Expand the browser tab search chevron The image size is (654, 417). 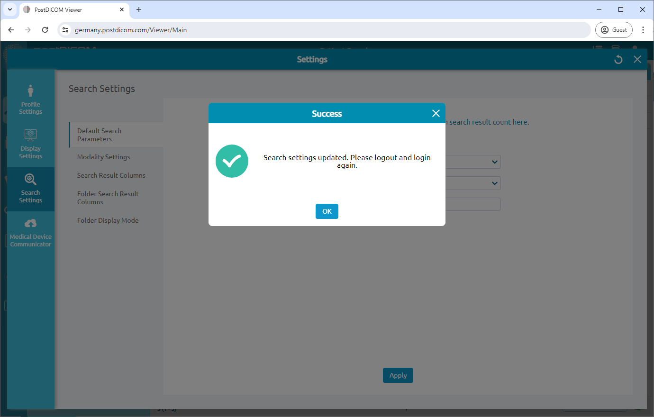(x=10, y=9)
